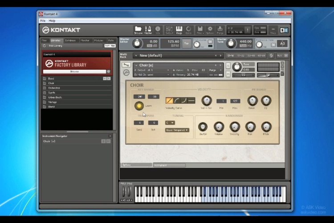Open the Tuning root key C dropdown

(170, 123)
